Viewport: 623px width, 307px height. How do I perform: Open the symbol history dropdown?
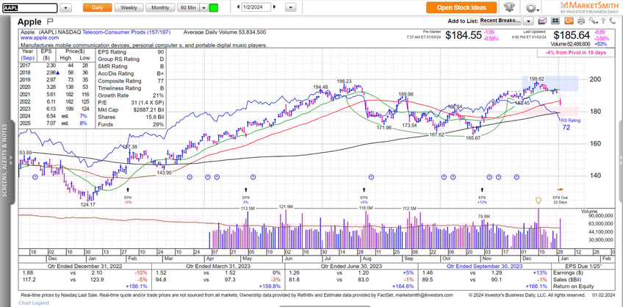point(66,8)
